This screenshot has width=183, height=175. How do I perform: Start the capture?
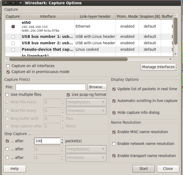(x=143, y=169)
